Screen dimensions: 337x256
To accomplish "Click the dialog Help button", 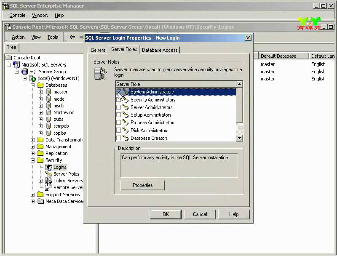I will 234,214.
